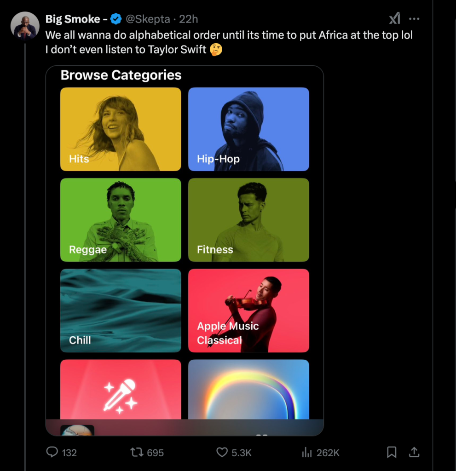
Task: Open the Apple Music Classical tile
Action: (248, 310)
